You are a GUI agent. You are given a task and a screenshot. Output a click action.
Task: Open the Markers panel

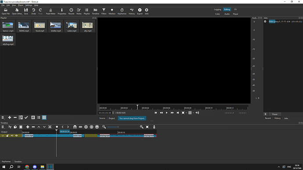click(x=112, y=11)
